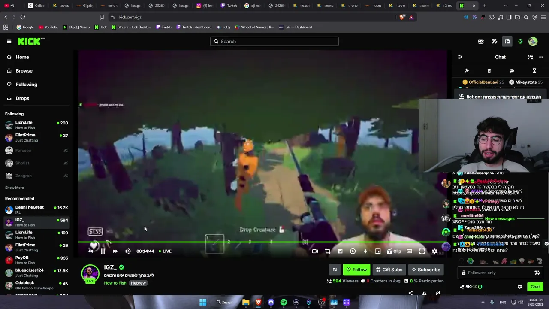The height and width of the screenshot is (309, 549).
Task: Jump to LIVE in the video player
Action: pos(165,251)
